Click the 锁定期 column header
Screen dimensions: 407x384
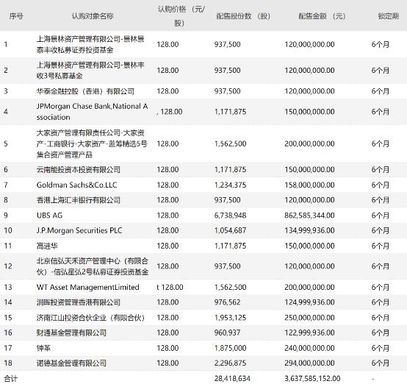[389, 16]
